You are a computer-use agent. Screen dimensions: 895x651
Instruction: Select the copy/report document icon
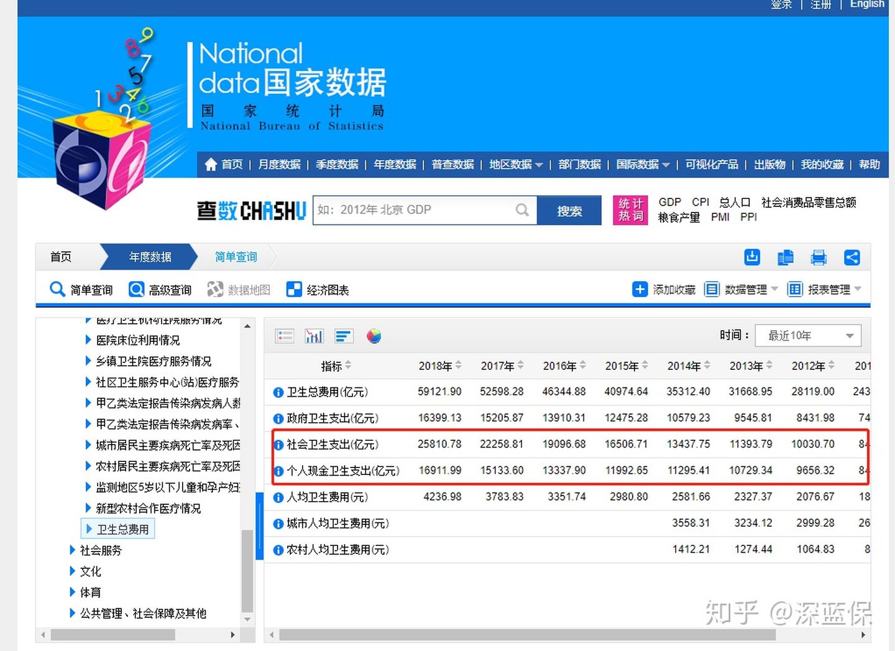coord(785,257)
